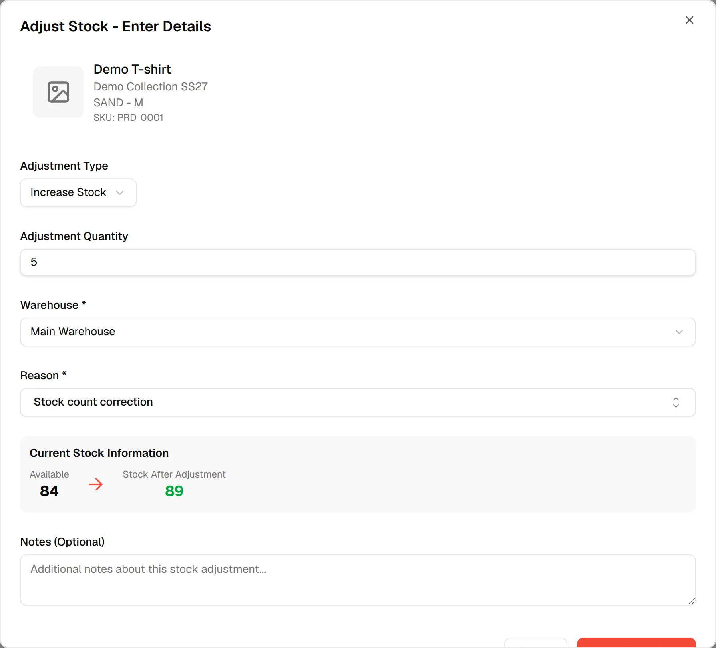This screenshot has width=716, height=648.
Task: Click the Warehouse dropdown chevron
Action: [679, 332]
